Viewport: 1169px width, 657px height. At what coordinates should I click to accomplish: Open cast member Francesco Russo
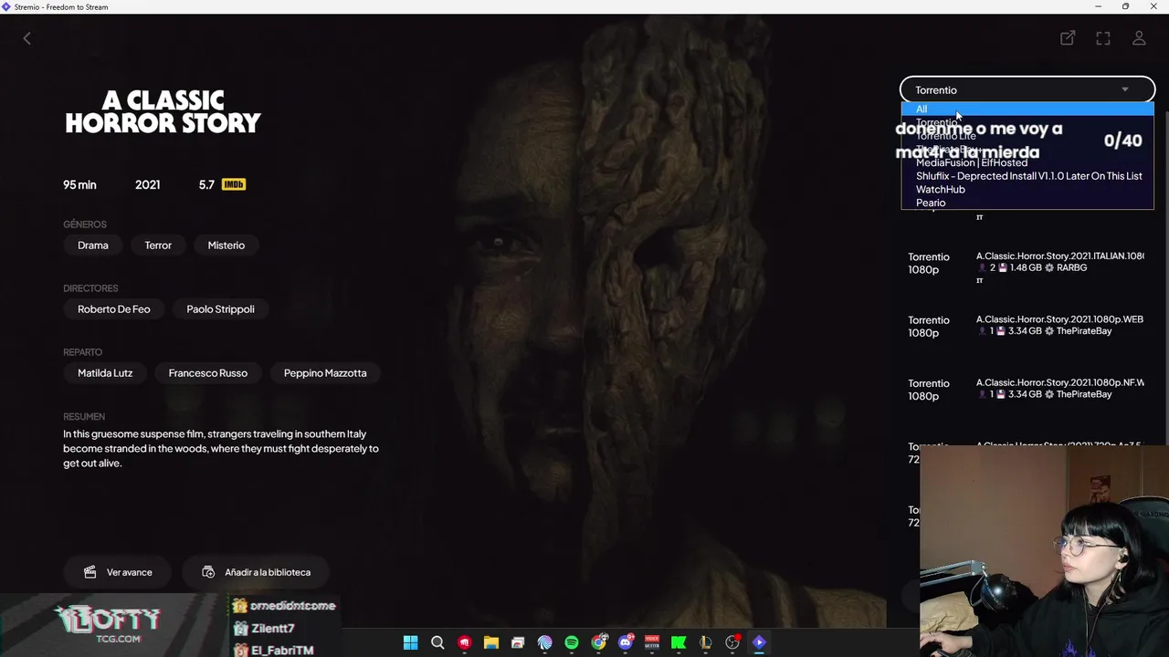coord(208,372)
